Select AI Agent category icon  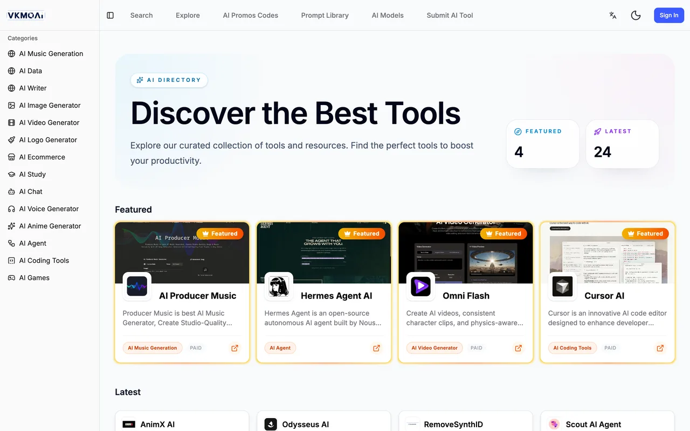pyautogui.click(x=11, y=244)
